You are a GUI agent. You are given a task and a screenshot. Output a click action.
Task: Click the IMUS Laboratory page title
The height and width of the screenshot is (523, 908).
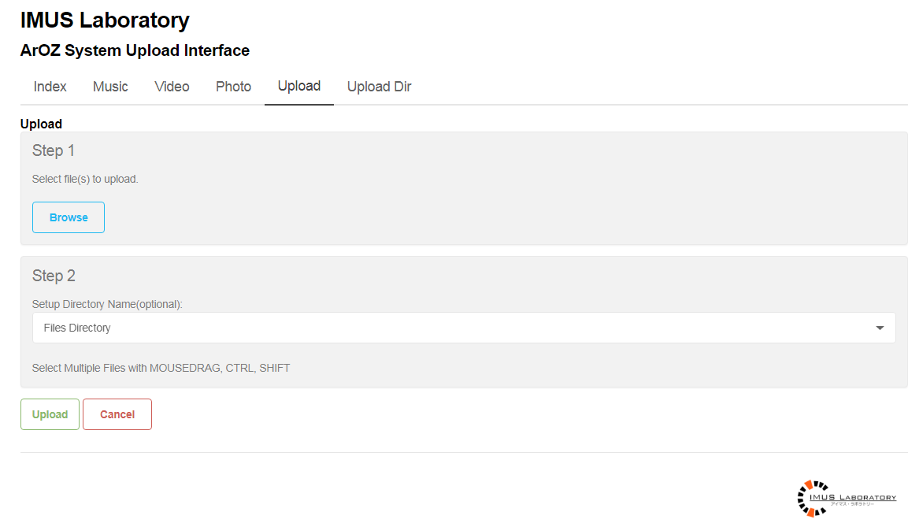tap(105, 20)
